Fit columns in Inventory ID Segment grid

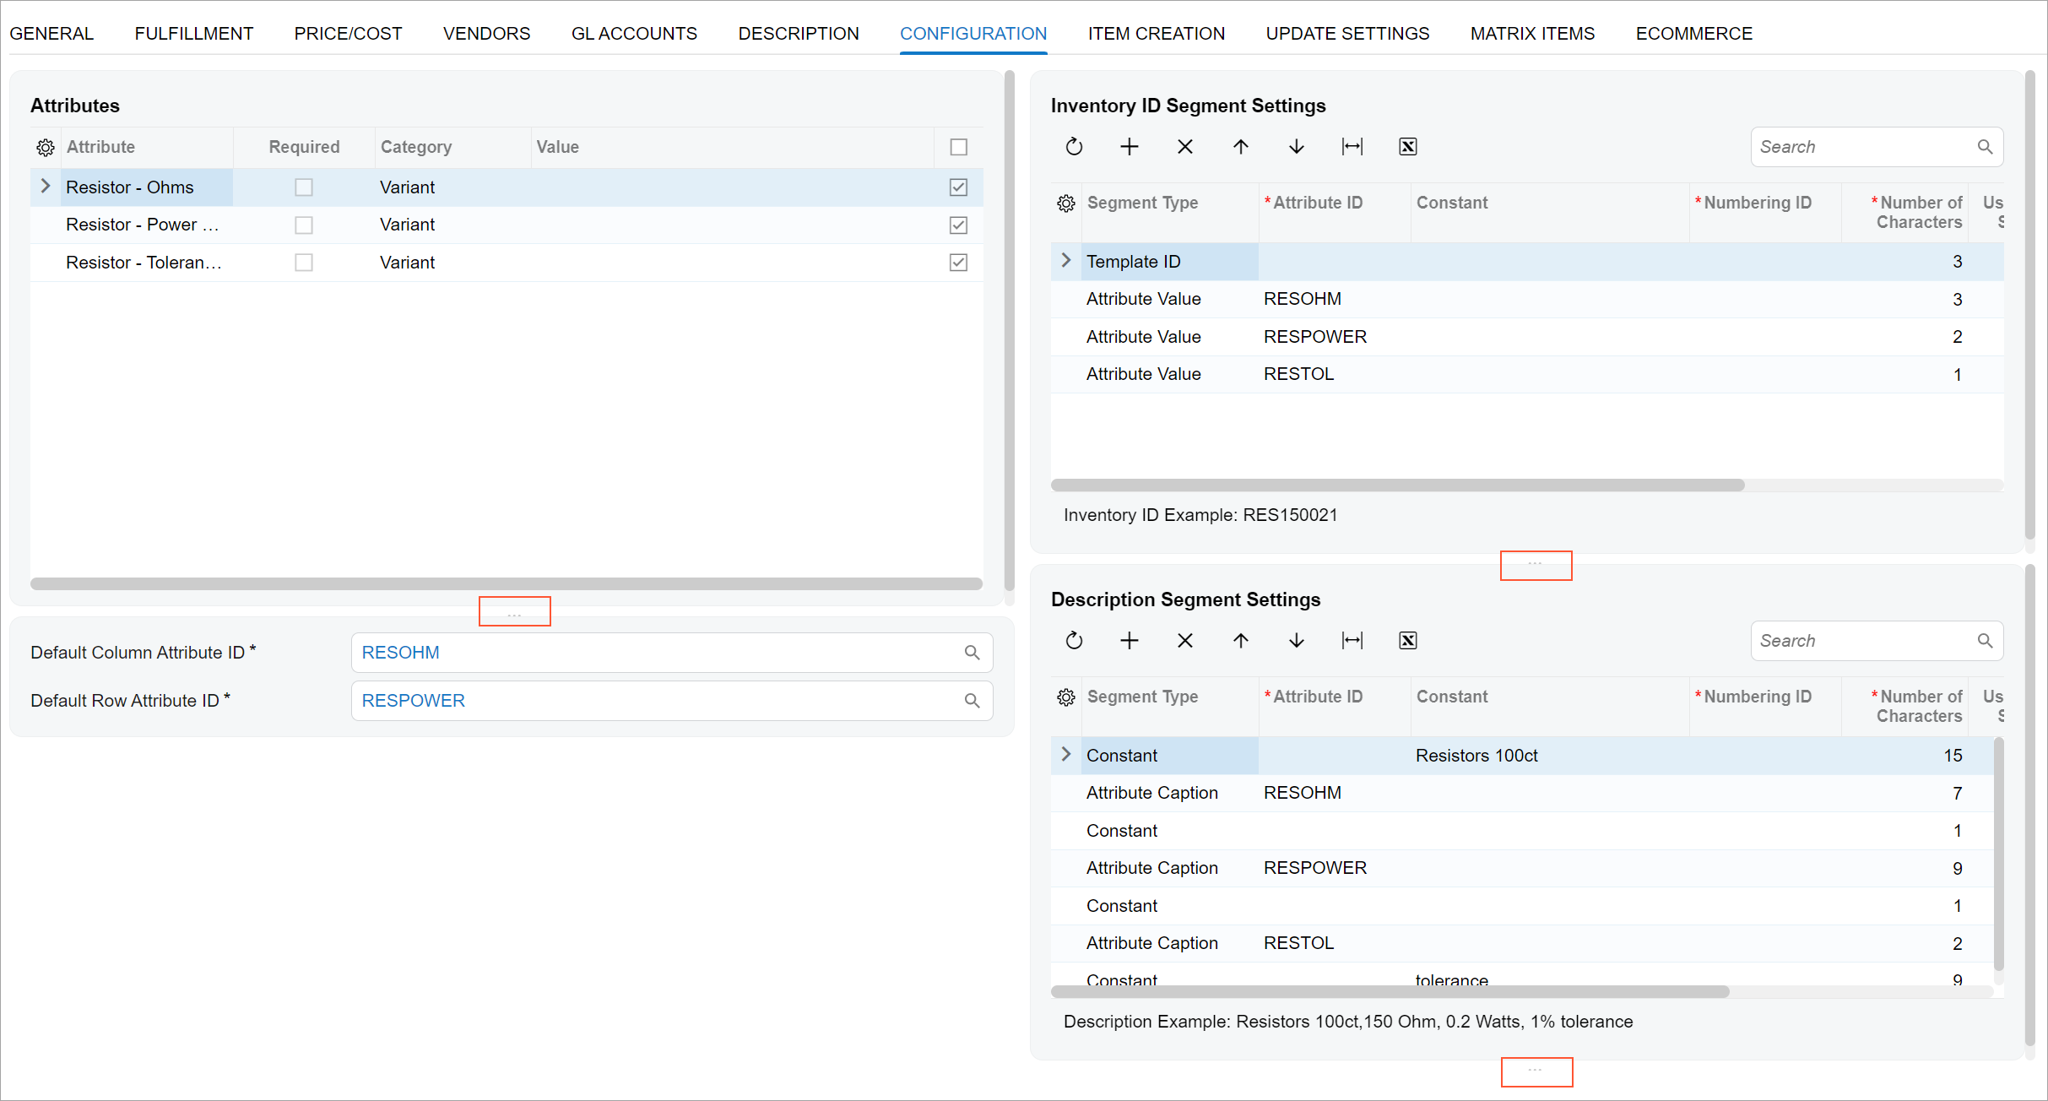[1352, 147]
